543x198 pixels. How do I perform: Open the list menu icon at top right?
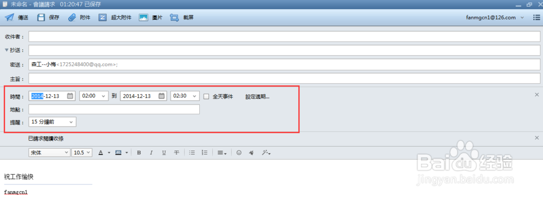pos(536,18)
